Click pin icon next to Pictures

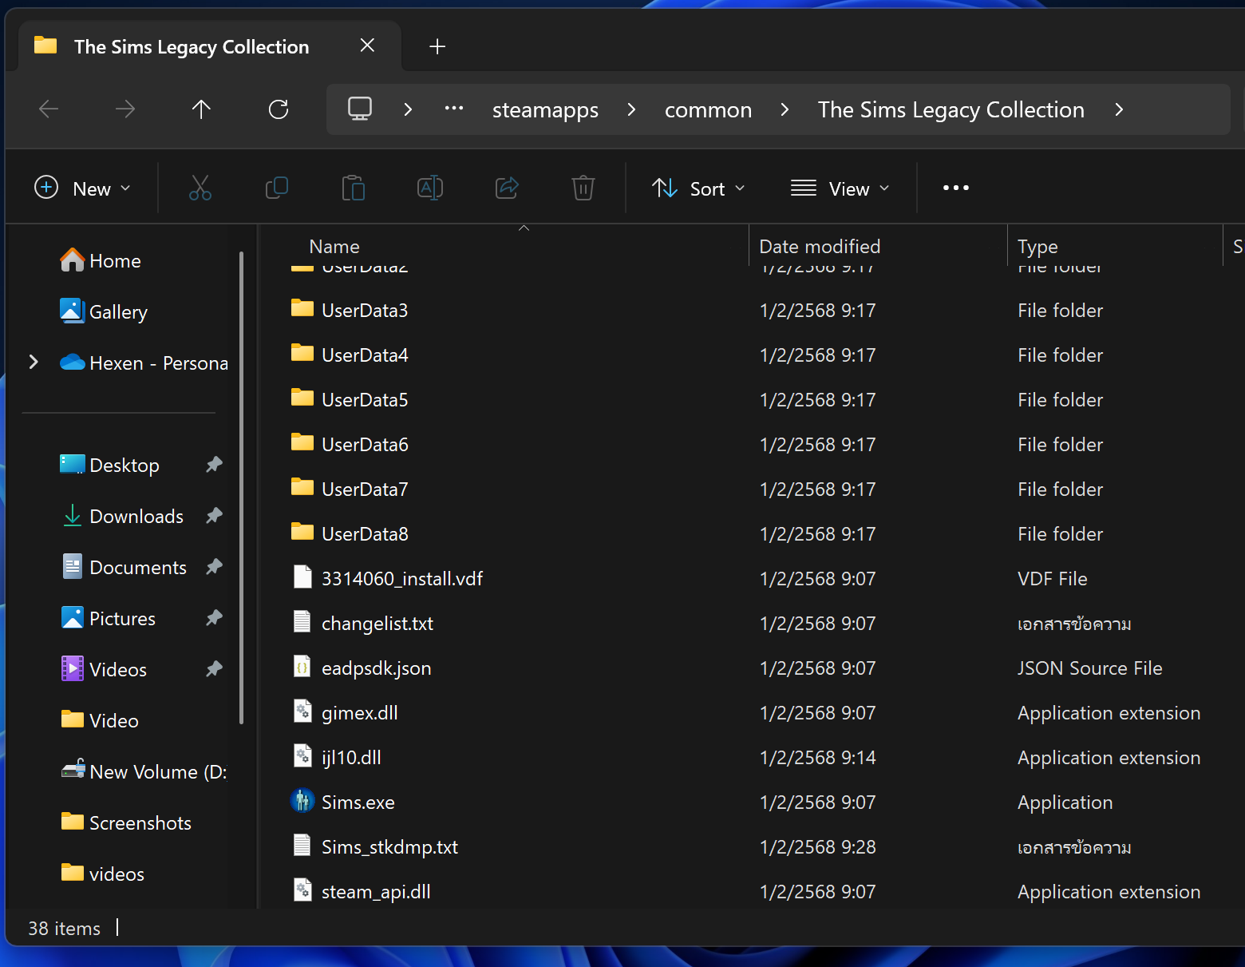click(x=214, y=618)
